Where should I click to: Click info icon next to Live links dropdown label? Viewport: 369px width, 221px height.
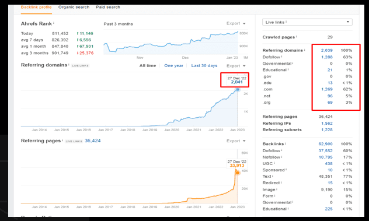click(x=286, y=22)
